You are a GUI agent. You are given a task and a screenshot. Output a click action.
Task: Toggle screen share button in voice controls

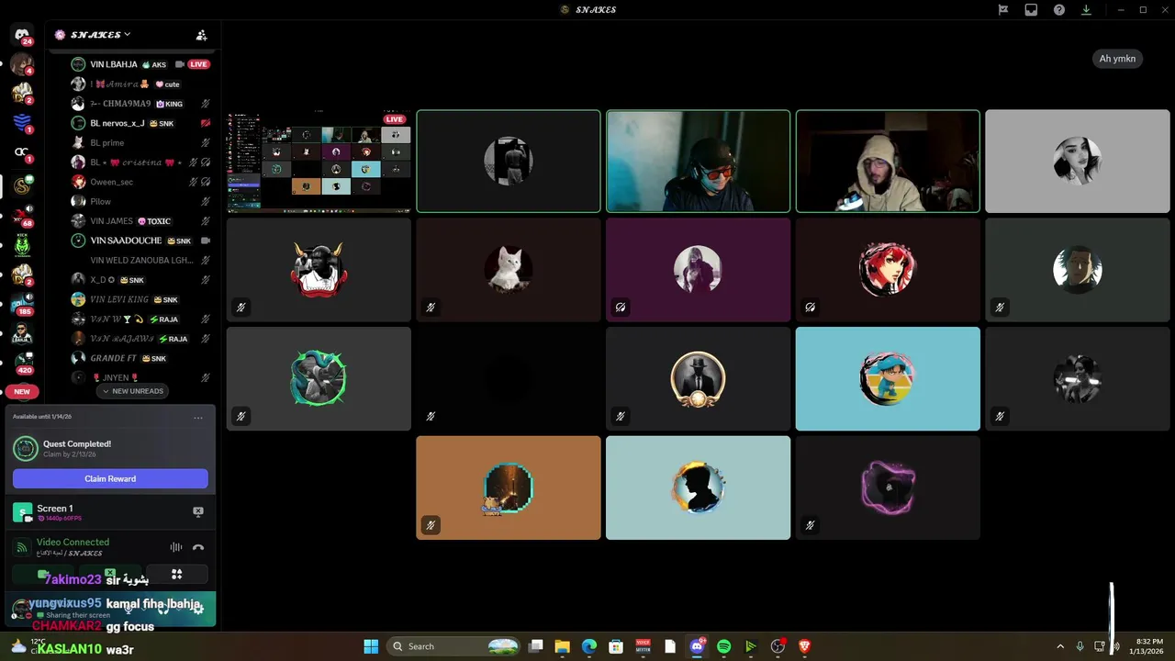[110, 574]
